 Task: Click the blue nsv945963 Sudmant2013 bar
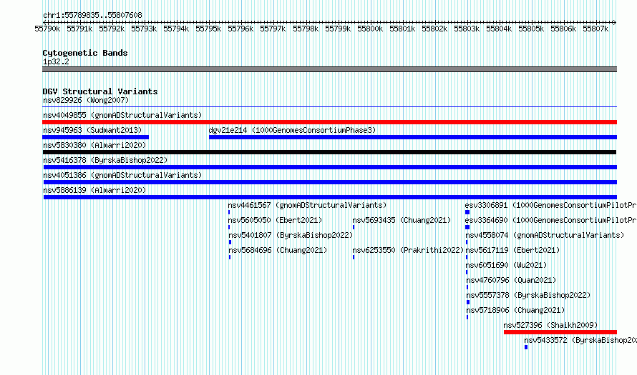pos(96,137)
